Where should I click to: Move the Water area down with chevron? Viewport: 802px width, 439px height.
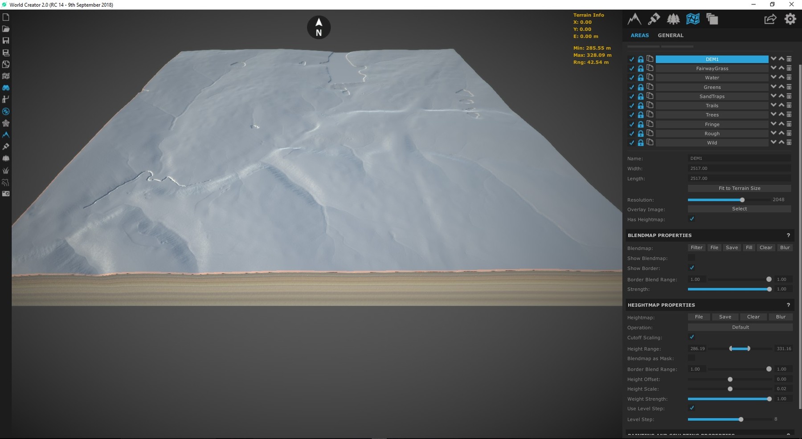click(773, 77)
